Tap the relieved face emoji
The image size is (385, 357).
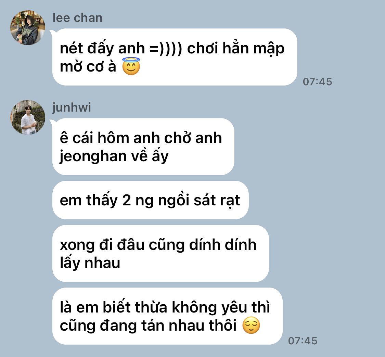tap(251, 325)
